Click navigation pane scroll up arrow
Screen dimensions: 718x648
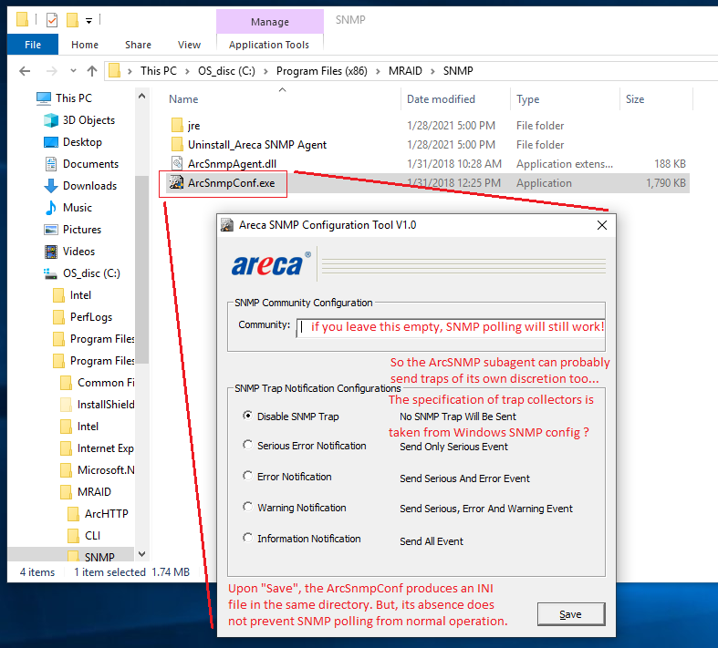pyautogui.click(x=142, y=96)
